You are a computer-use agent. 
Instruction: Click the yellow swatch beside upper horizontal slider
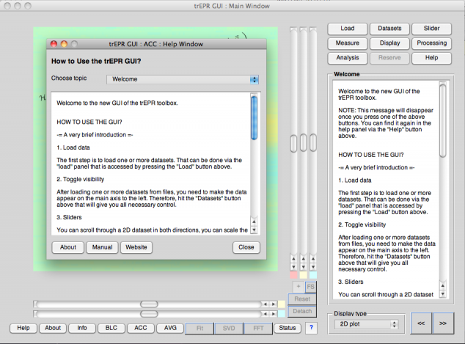pos(282,304)
